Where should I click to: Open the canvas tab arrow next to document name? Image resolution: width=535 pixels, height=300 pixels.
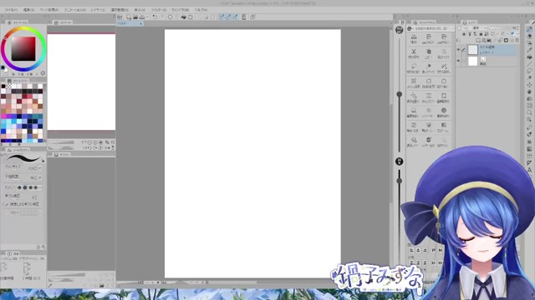pyautogui.click(x=140, y=23)
